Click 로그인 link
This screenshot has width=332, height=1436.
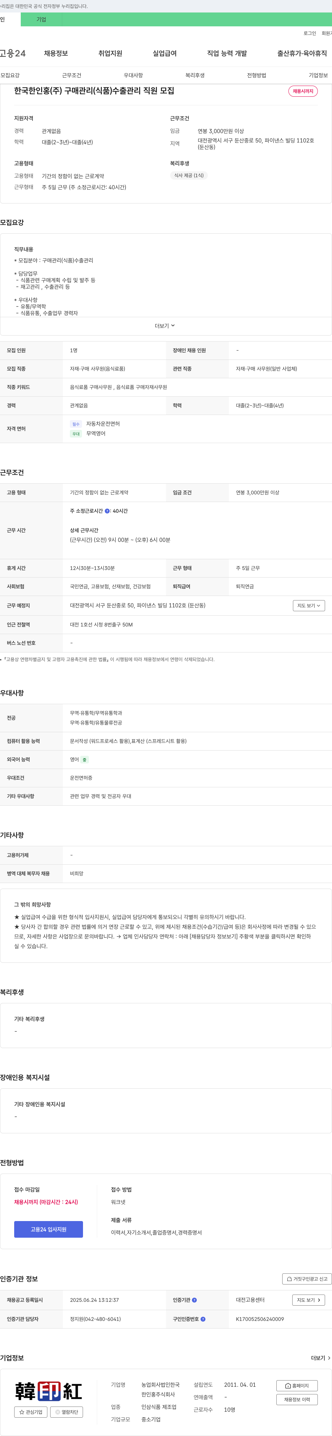[x=310, y=33]
